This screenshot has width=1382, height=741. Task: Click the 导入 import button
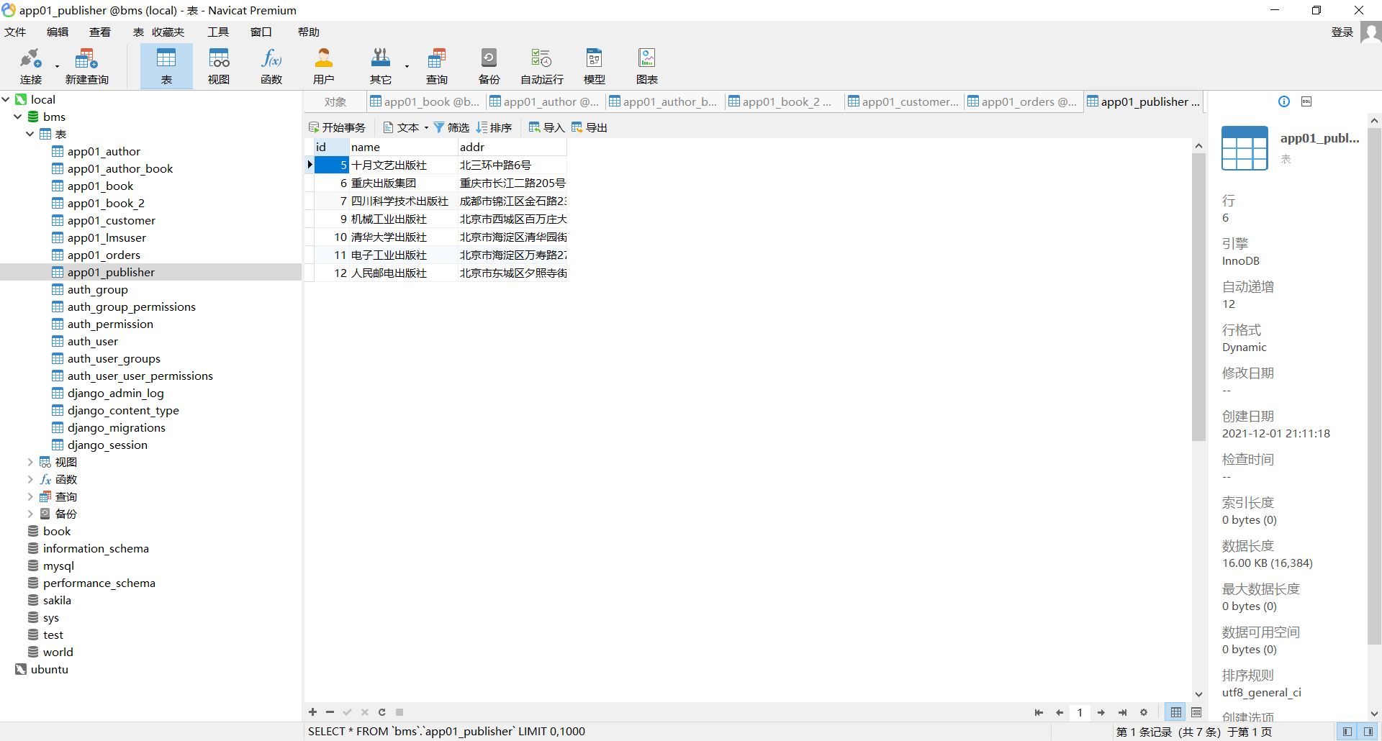(x=546, y=127)
